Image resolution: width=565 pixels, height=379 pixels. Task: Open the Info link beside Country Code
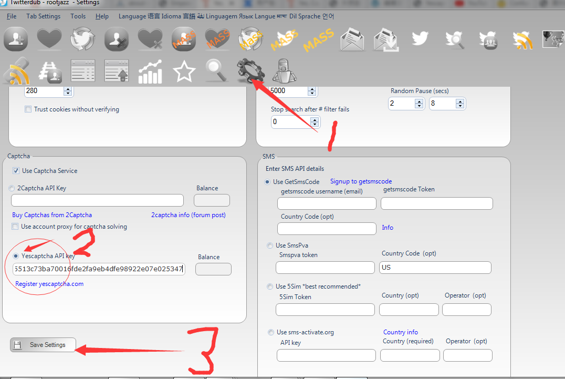tap(388, 228)
